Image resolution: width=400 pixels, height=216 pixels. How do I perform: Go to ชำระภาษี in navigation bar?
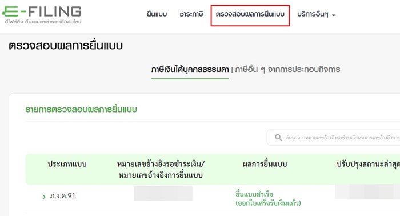tap(191, 14)
